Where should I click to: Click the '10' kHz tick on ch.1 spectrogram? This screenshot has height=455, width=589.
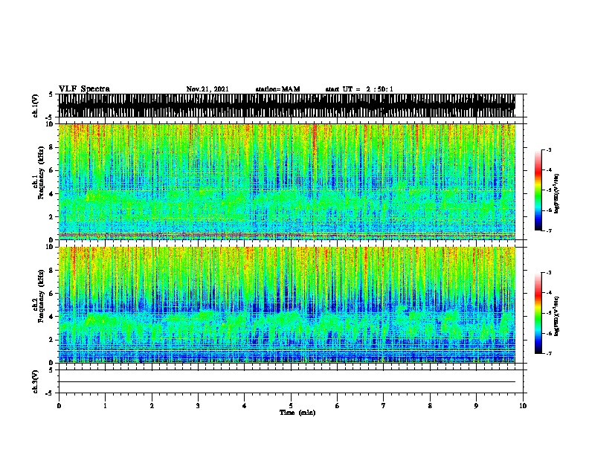(51, 124)
